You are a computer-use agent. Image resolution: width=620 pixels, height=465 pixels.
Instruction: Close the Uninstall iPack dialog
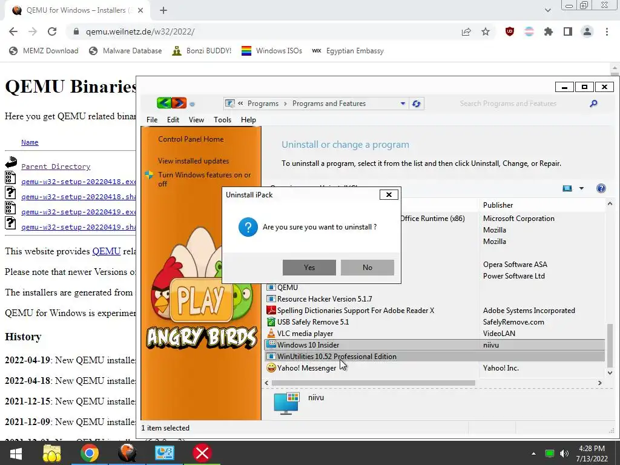[389, 194]
